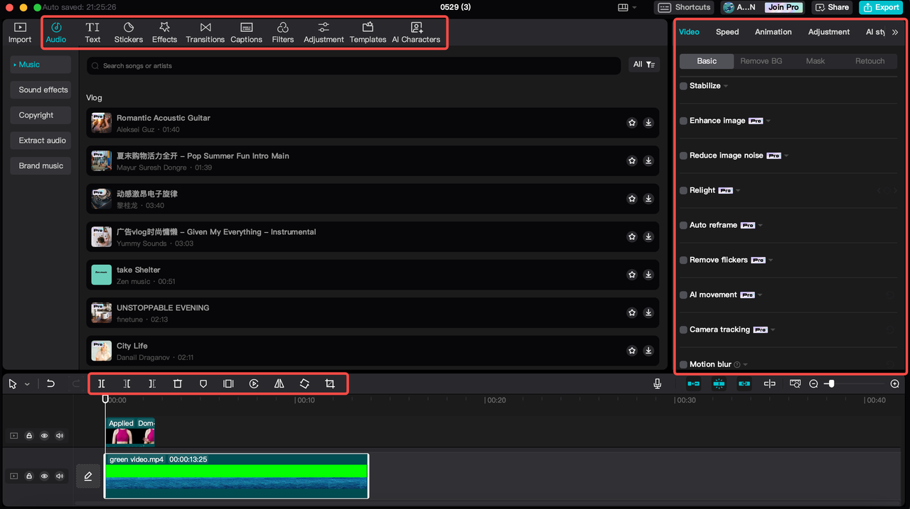Expand the Auto reframe options arrow

point(760,225)
